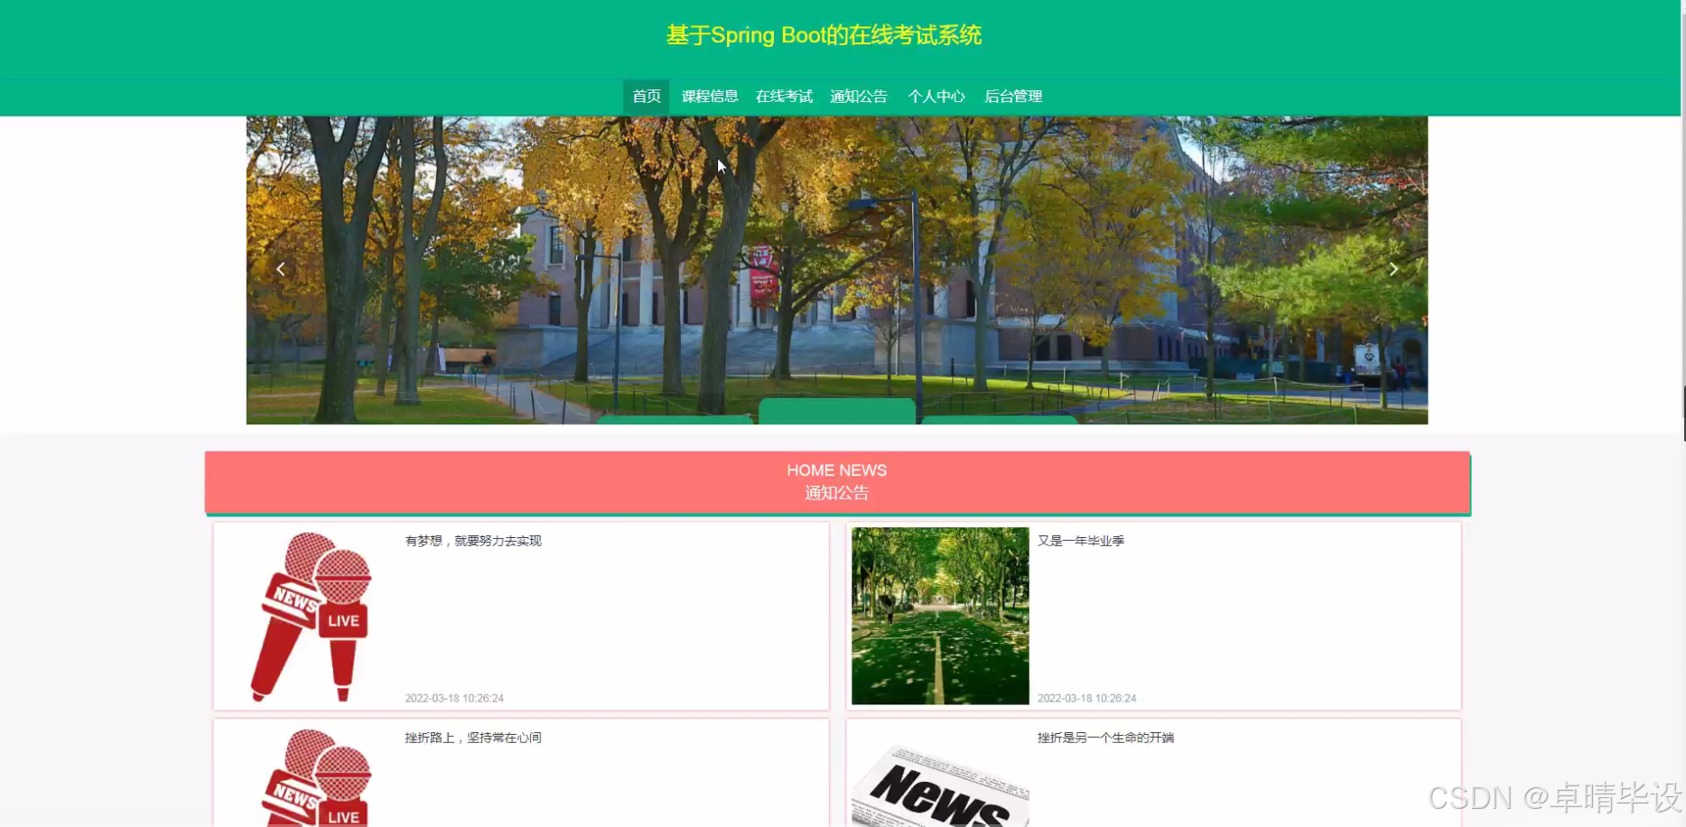The width and height of the screenshot is (1686, 827).
Task: Select the 首页 menu item
Action: [646, 96]
